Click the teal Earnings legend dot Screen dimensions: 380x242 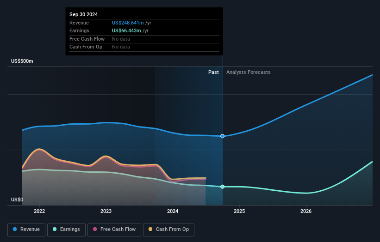coord(55,229)
